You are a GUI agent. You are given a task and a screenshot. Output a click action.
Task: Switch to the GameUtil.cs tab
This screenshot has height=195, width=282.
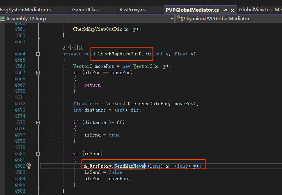click(x=85, y=9)
